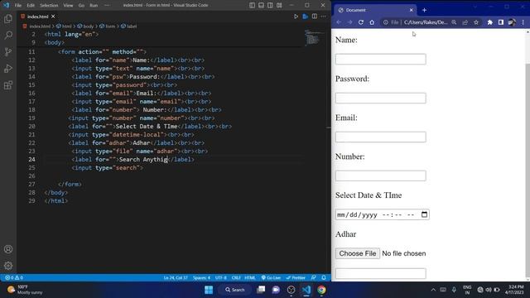Click the zoom magnifier icon in address bar
The width and height of the screenshot is (530, 298).
454,22
